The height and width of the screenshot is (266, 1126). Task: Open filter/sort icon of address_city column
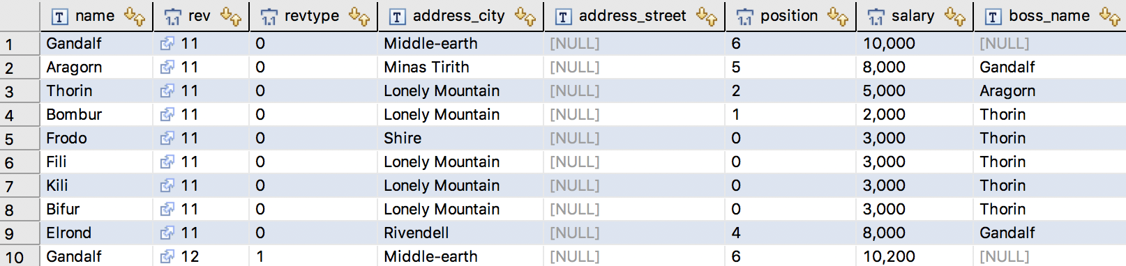tap(525, 16)
